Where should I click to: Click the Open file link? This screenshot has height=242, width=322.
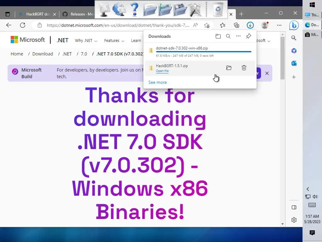tap(162, 71)
